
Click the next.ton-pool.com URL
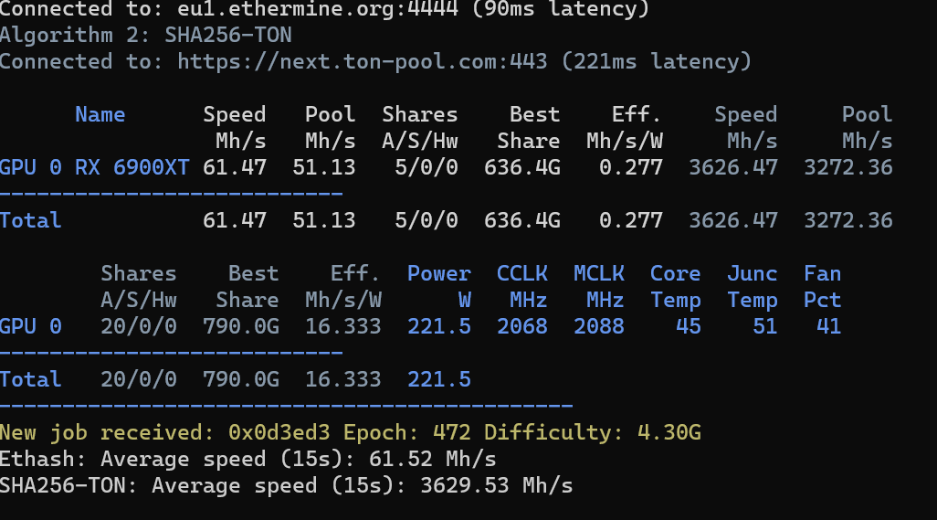[x=363, y=62]
